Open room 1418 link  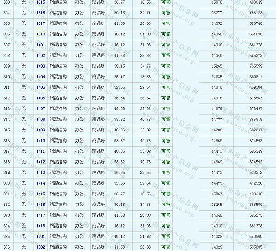40,226
